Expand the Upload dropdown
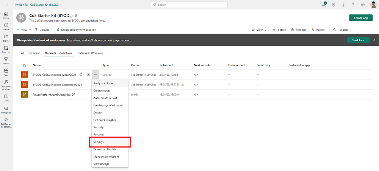 click(44, 30)
